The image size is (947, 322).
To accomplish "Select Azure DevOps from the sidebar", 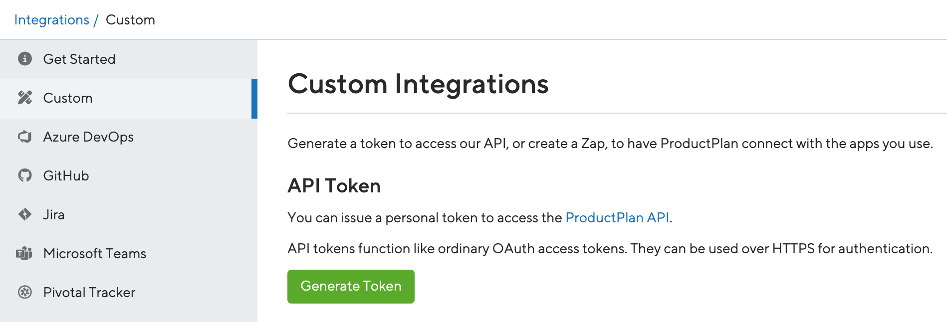I will pos(89,137).
